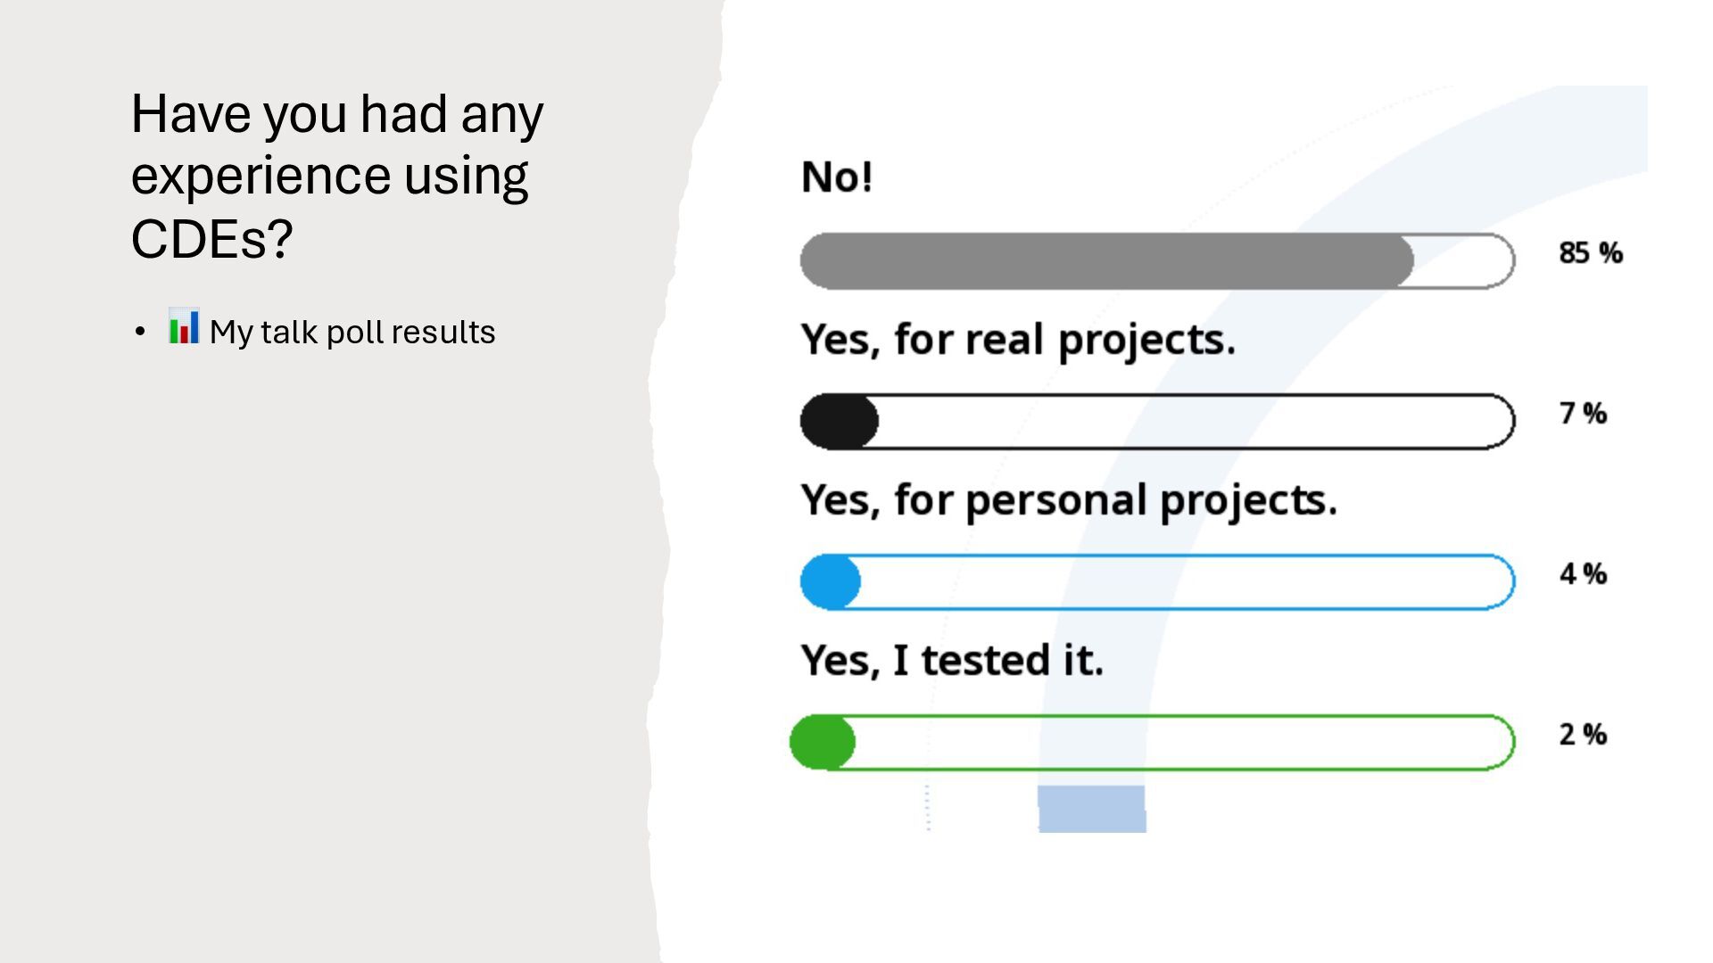This screenshot has width=1713, height=963.
Task: Click the '2 %' percentage label
Action: (1583, 735)
